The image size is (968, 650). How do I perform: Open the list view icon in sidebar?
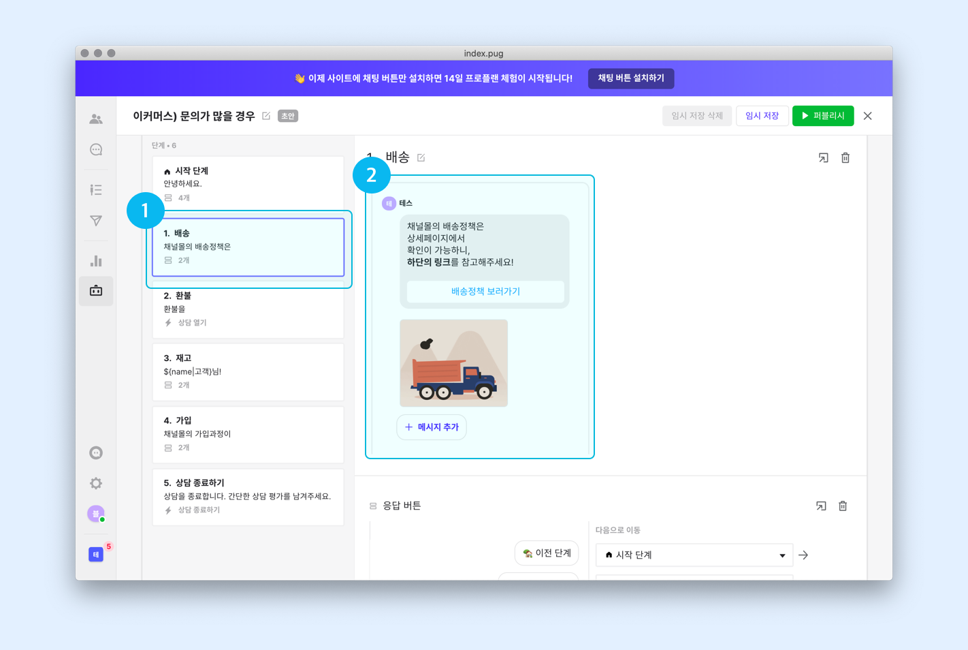click(x=96, y=189)
